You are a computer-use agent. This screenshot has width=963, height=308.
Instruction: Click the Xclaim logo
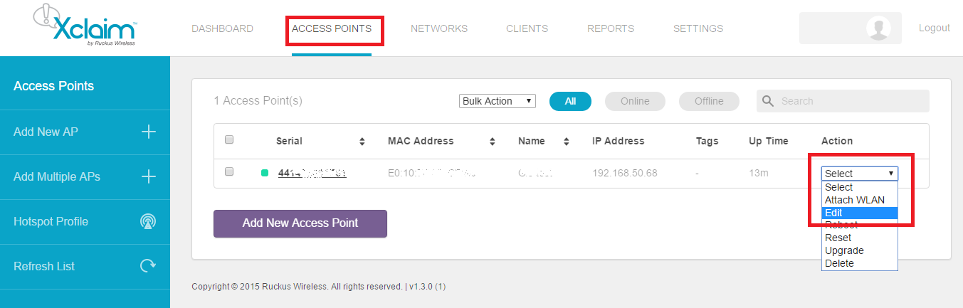(x=85, y=26)
